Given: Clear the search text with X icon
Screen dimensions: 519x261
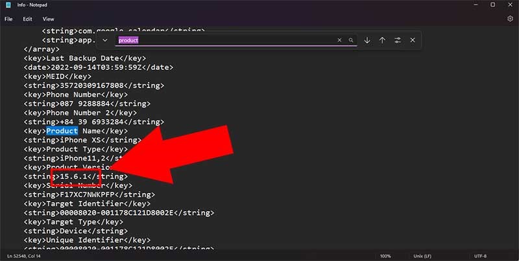Looking at the screenshot, I should coord(339,40).
